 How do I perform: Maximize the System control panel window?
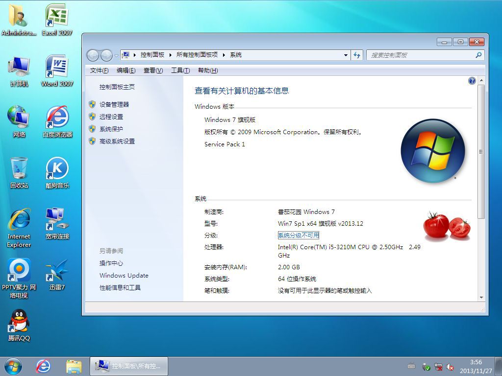pos(460,42)
